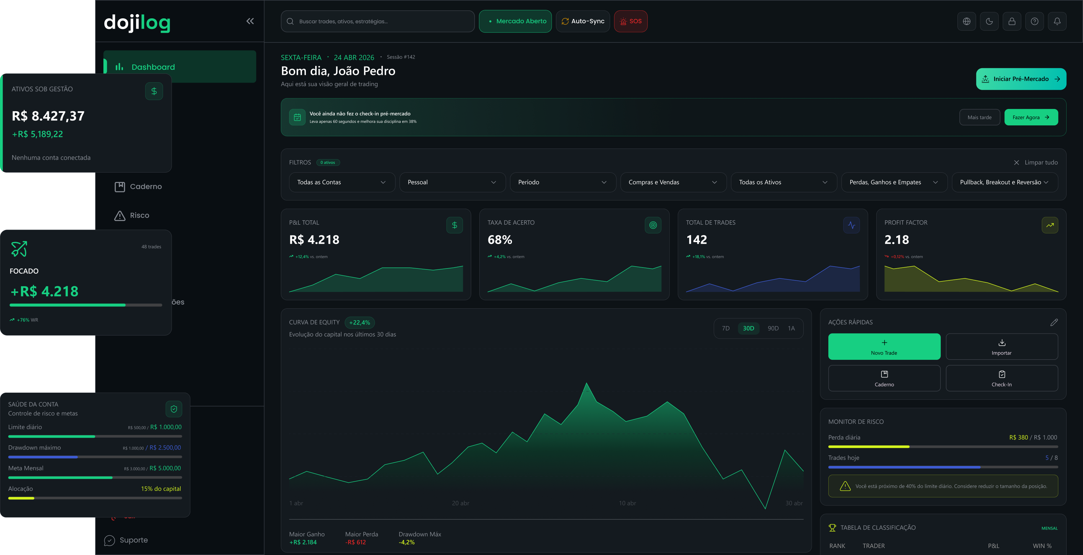
Task: Click dollar icon in Ativos Sob Gestão card
Action: pyautogui.click(x=154, y=91)
